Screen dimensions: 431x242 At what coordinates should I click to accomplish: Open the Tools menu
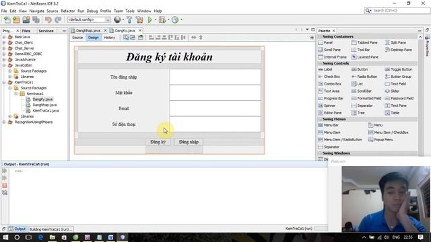point(130,11)
